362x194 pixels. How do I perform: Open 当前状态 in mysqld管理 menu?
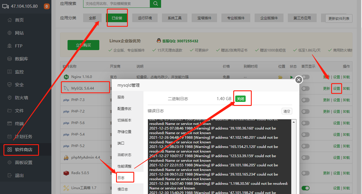[x=128, y=155]
